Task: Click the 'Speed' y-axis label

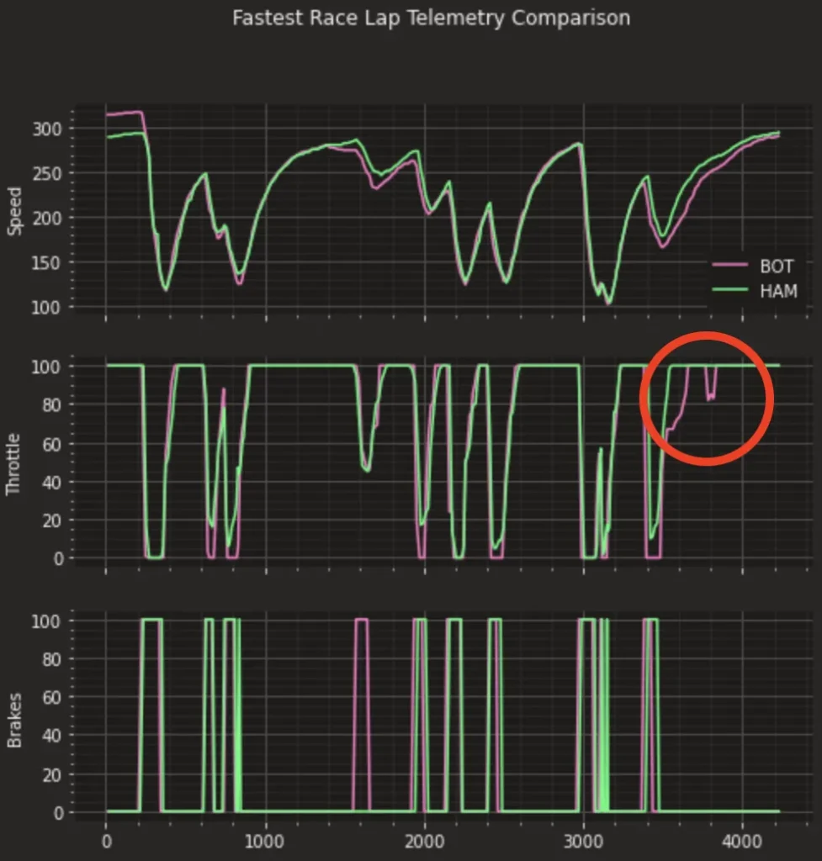Action: 14,210
